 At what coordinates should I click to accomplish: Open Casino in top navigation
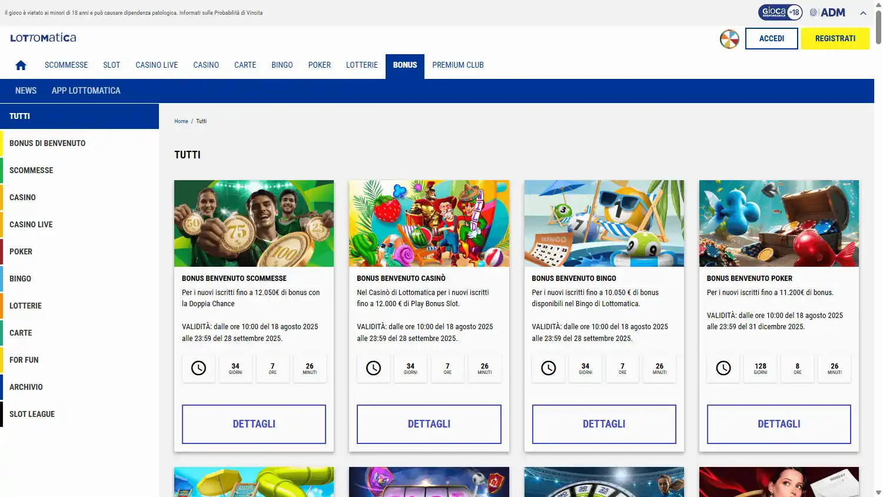point(206,65)
